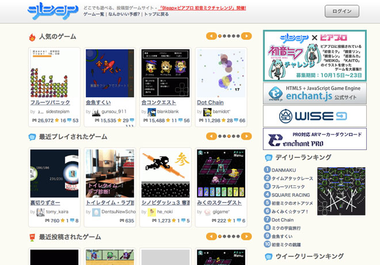Select トップに戻る menu link
The height and width of the screenshot is (265, 380).
[x=156, y=14]
